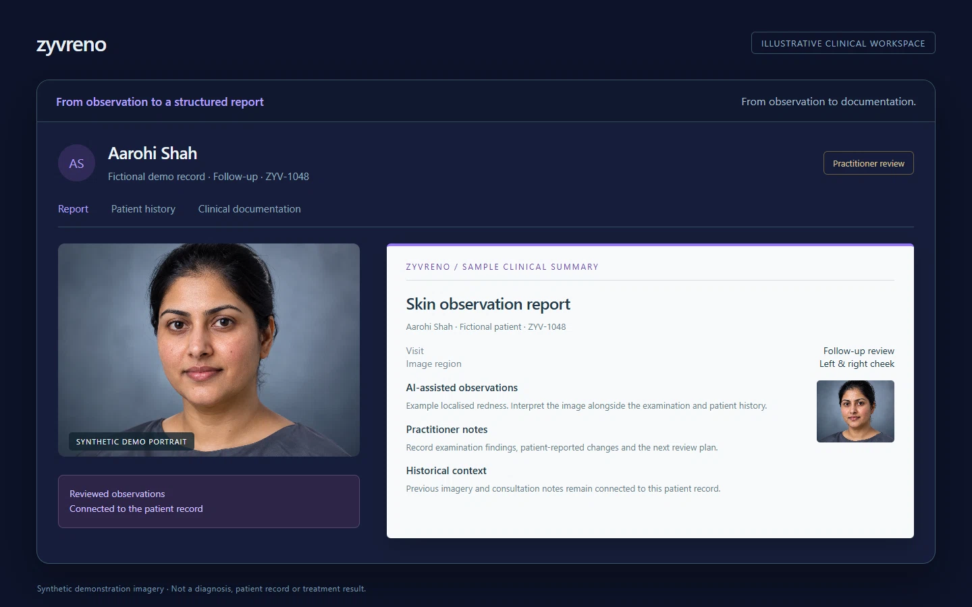Click the AI-assisted observations heading
The image size is (972, 607).
462,388
